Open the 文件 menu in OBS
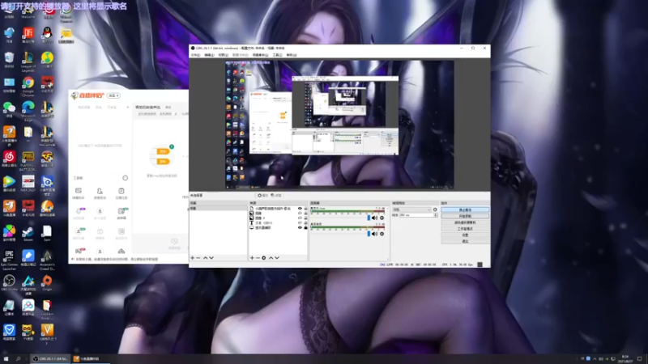This screenshot has width=648, height=364. pos(195,55)
